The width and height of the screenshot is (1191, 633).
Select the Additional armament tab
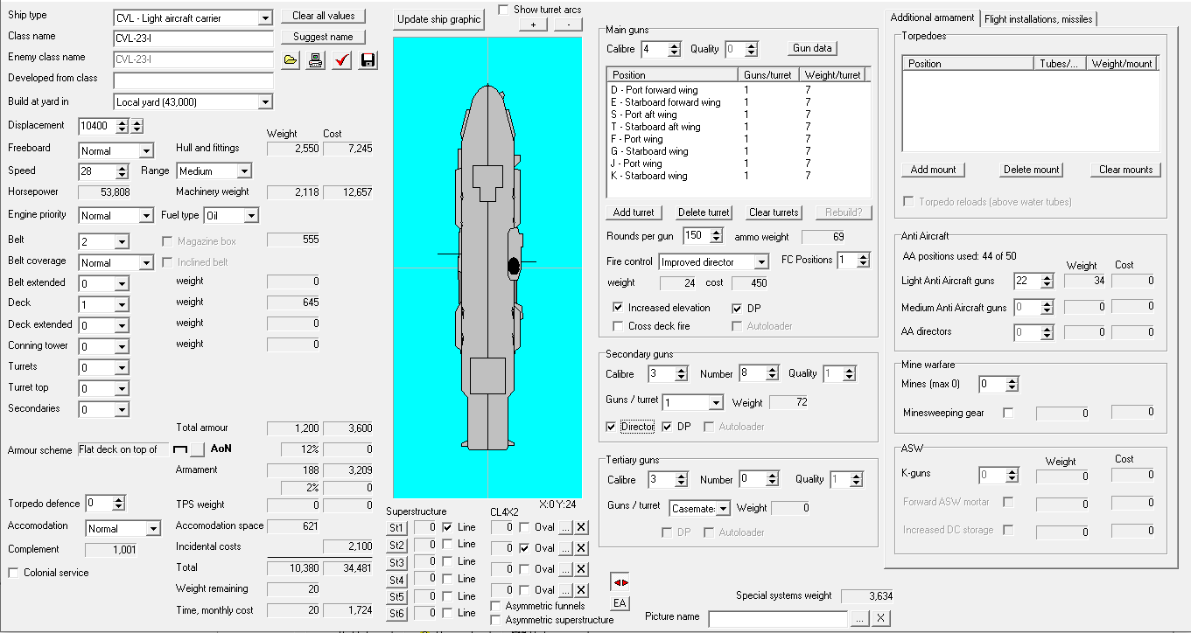coord(932,17)
